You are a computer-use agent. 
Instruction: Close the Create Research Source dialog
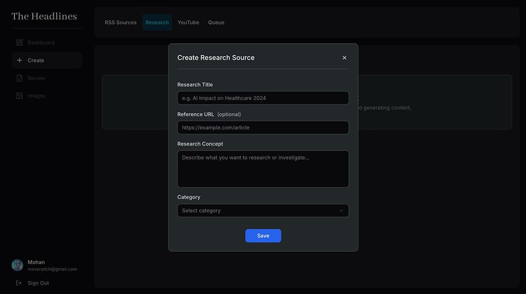(344, 58)
